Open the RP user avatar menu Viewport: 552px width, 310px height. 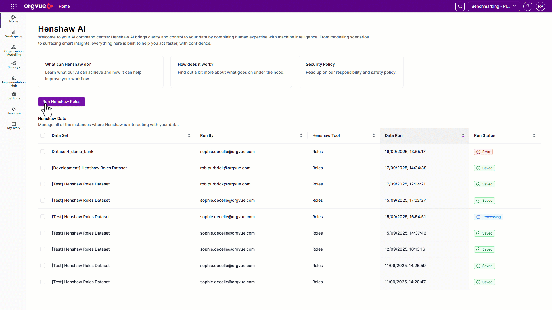pyautogui.click(x=540, y=6)
